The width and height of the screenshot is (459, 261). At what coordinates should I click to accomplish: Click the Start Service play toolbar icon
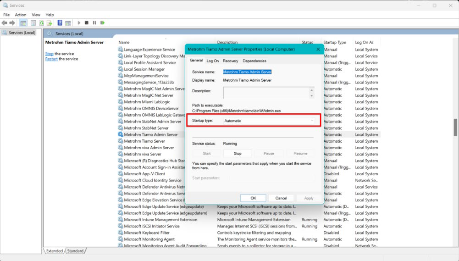click(x=79, y=22)
